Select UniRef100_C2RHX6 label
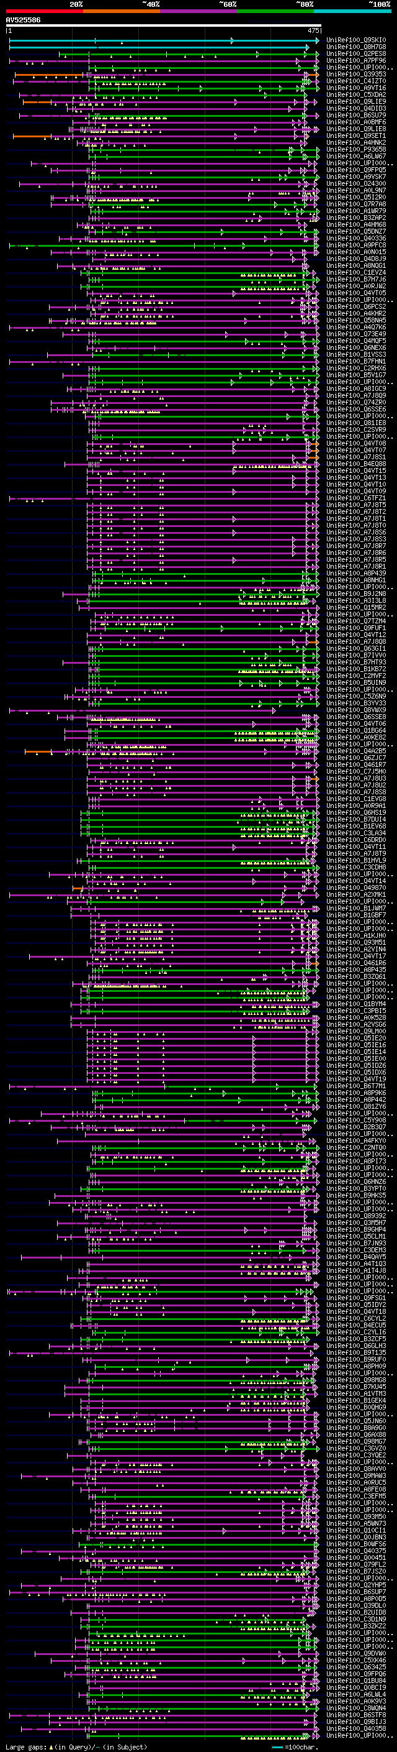The height and width of the screenshot is (1752, 397). click(356, 369)
